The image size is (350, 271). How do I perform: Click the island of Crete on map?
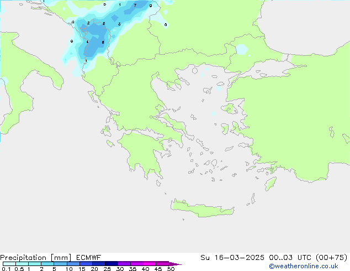(x=202, y=209)
